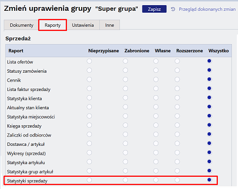Screen dimensions: 238x189
Task: Set Księga sprzedaży to Własne
Action: coord(156,125)
